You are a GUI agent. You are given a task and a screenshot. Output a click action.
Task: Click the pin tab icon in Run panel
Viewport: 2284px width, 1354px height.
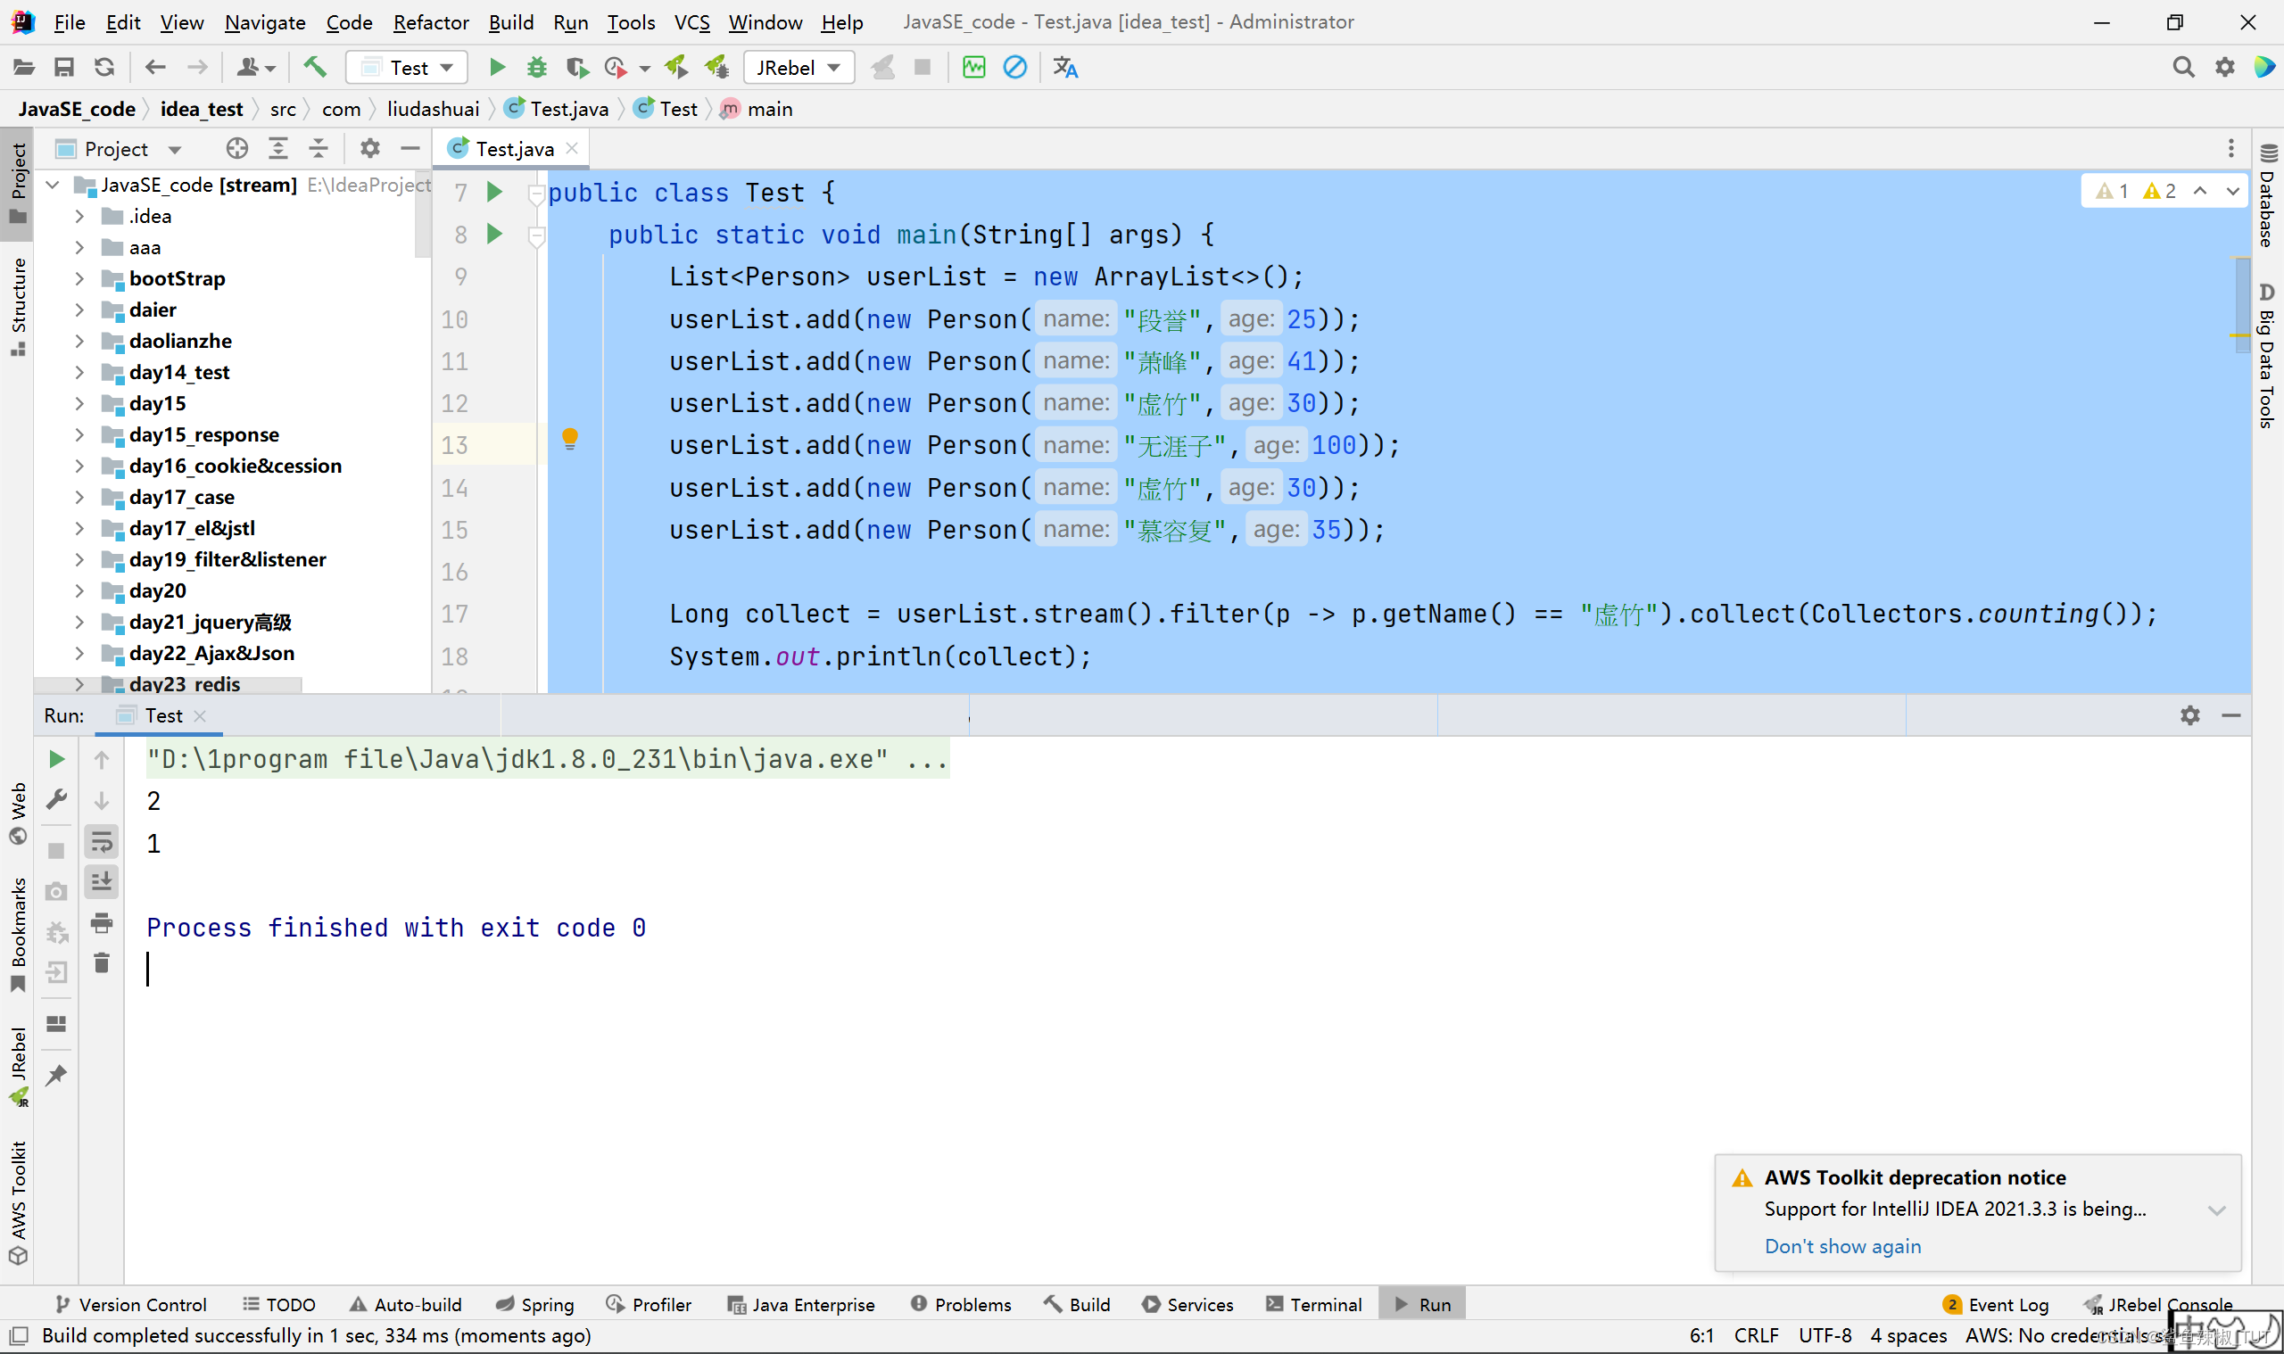pos(56,1076)
